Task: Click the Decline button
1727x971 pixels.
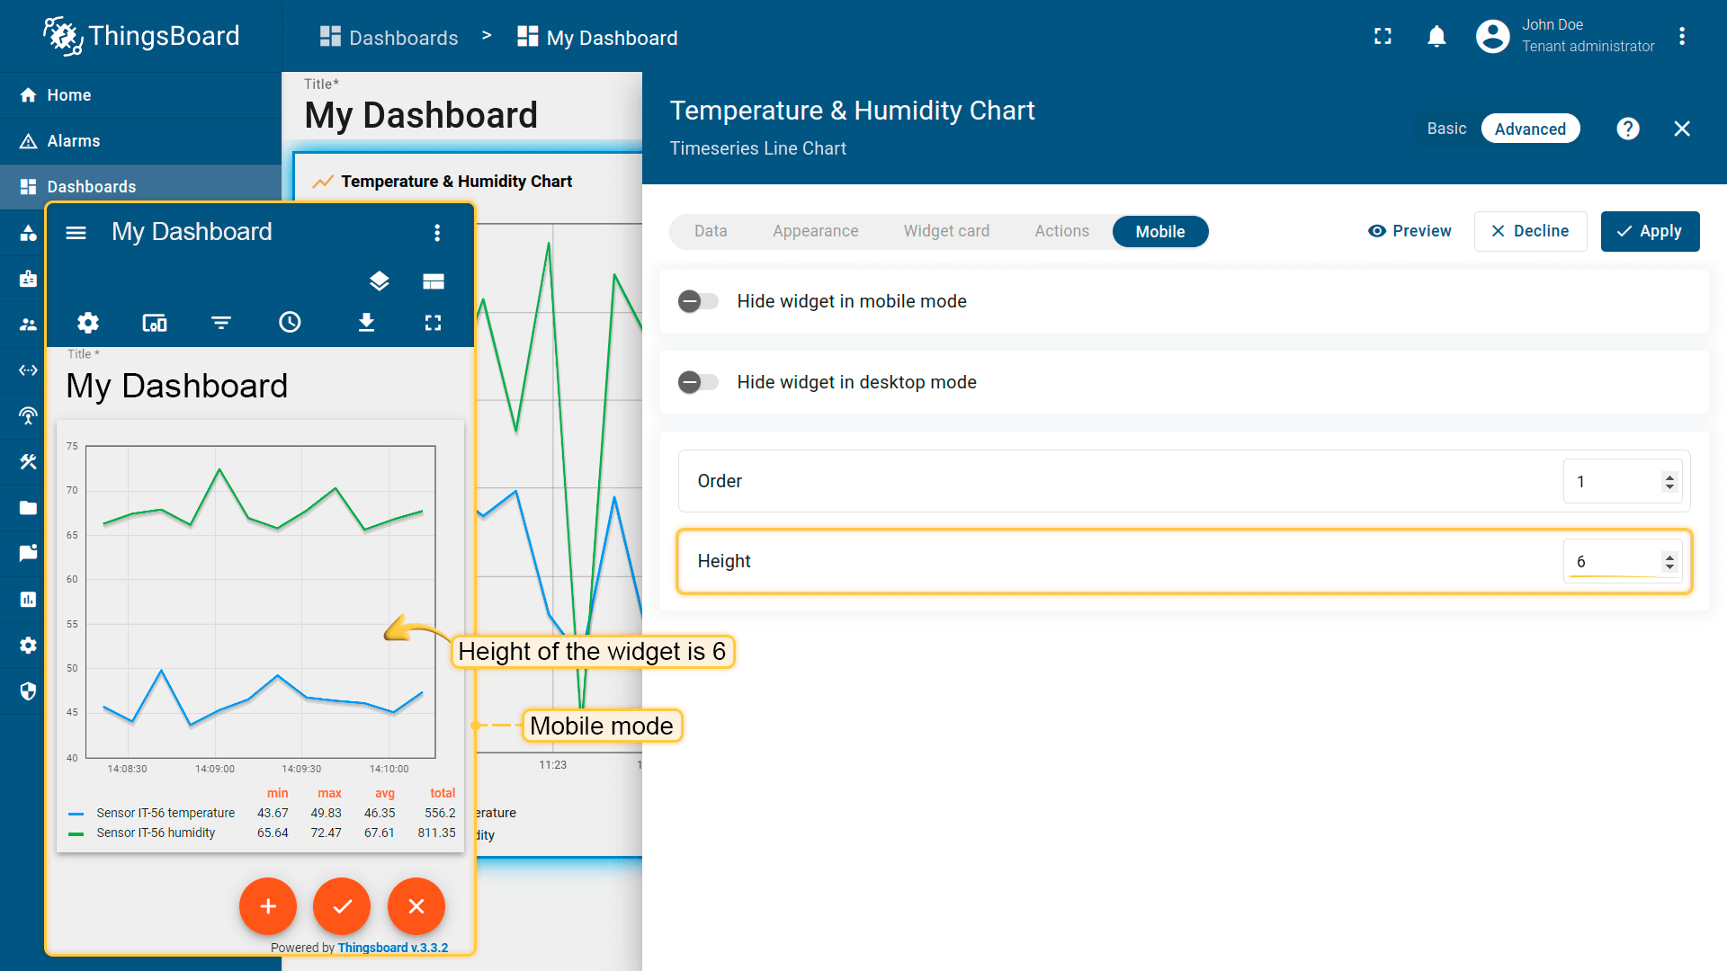Action: pos(1530,231)
